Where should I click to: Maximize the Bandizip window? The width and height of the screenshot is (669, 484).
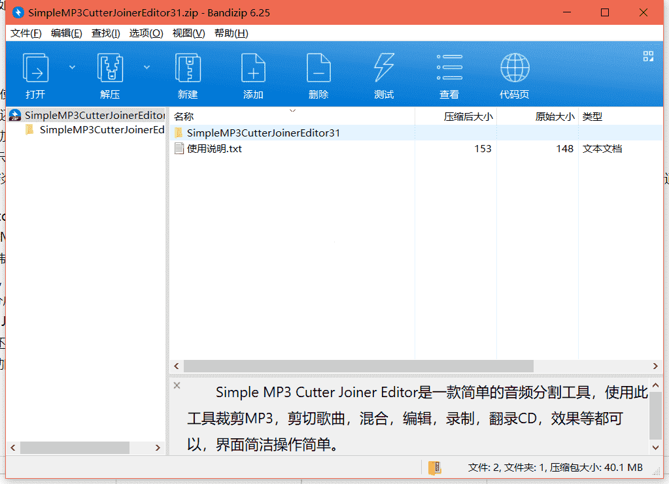pos(604,12)
